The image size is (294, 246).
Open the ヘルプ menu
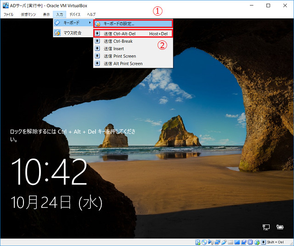point(91,14)
